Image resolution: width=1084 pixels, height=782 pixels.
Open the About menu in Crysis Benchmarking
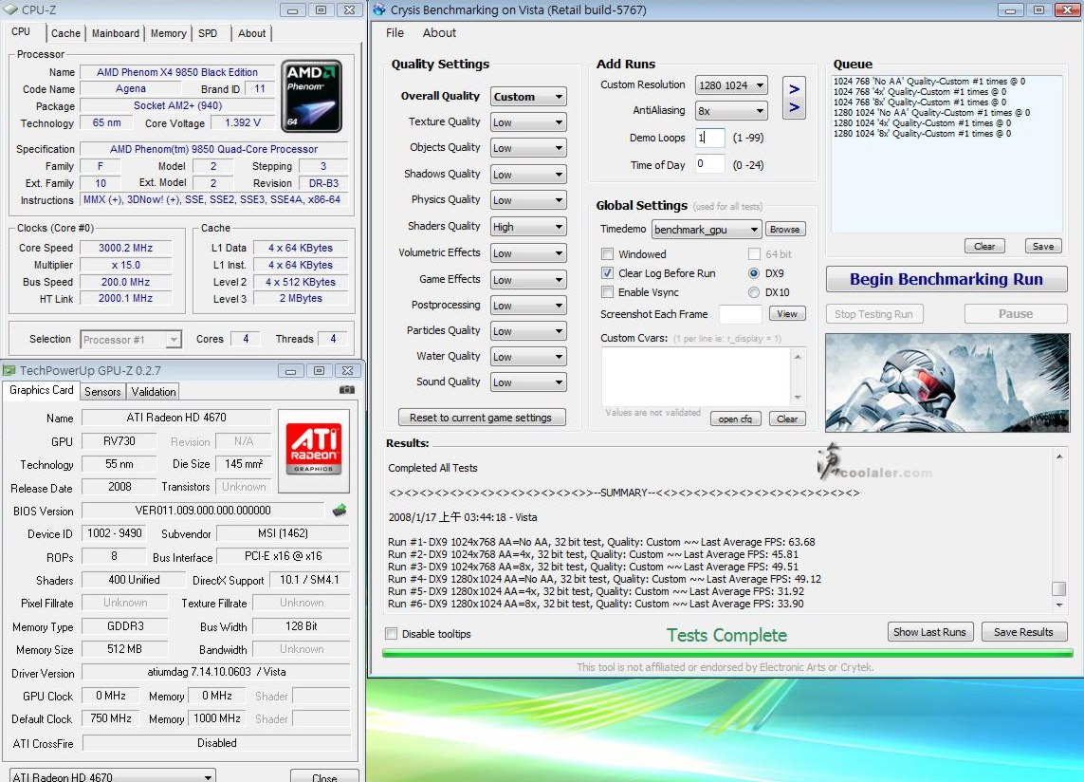click(x=439, y=32)
